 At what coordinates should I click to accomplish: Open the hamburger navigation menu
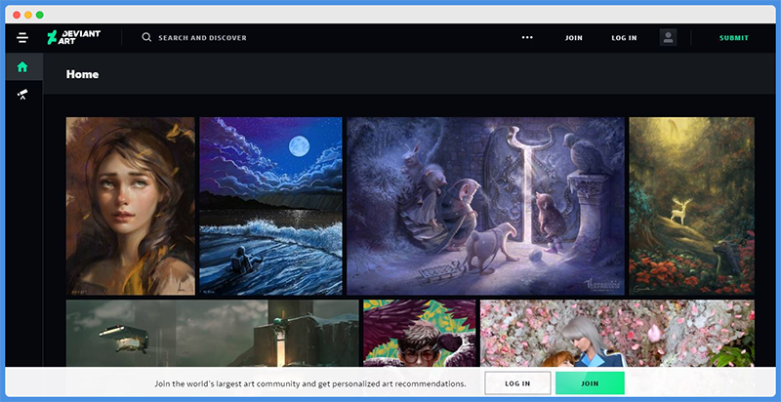pyautogui.click(x=22, y=38)
